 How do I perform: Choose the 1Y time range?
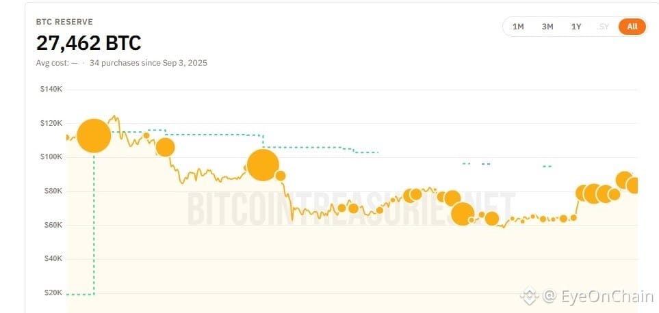click(x=576, y=27)
